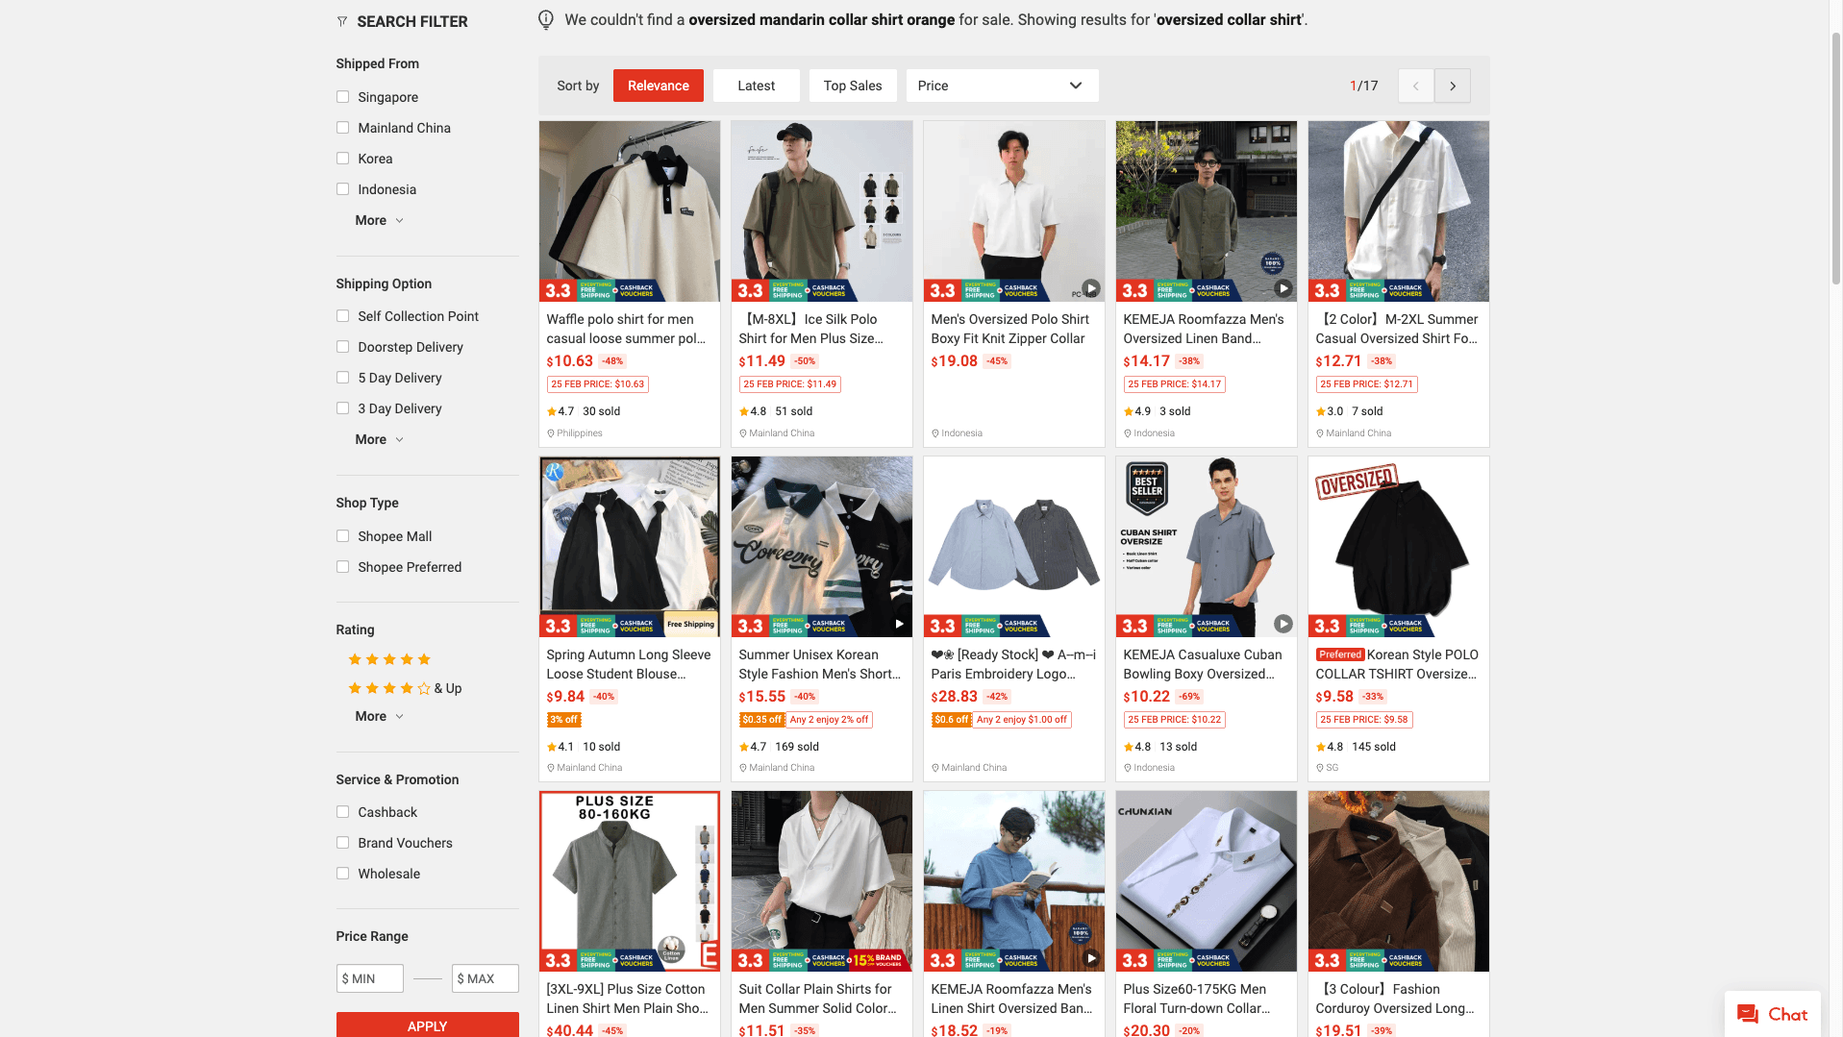Click five-star rating filter

389,659
